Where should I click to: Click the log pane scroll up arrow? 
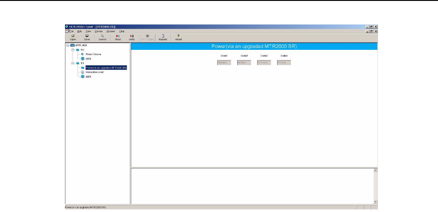pyautogui.click(x=375, y=170)
